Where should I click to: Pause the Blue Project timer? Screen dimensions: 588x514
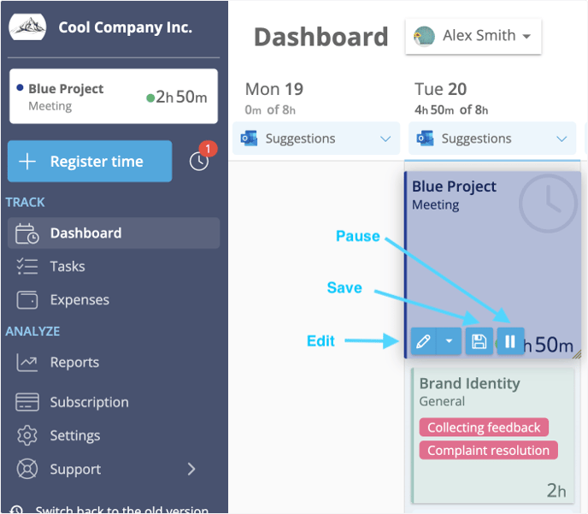click(510, 341)
